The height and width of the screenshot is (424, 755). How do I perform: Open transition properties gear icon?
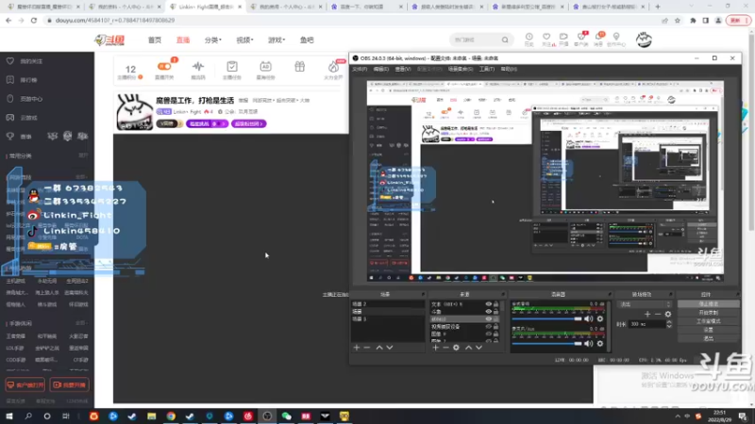(x=668, y=314)
